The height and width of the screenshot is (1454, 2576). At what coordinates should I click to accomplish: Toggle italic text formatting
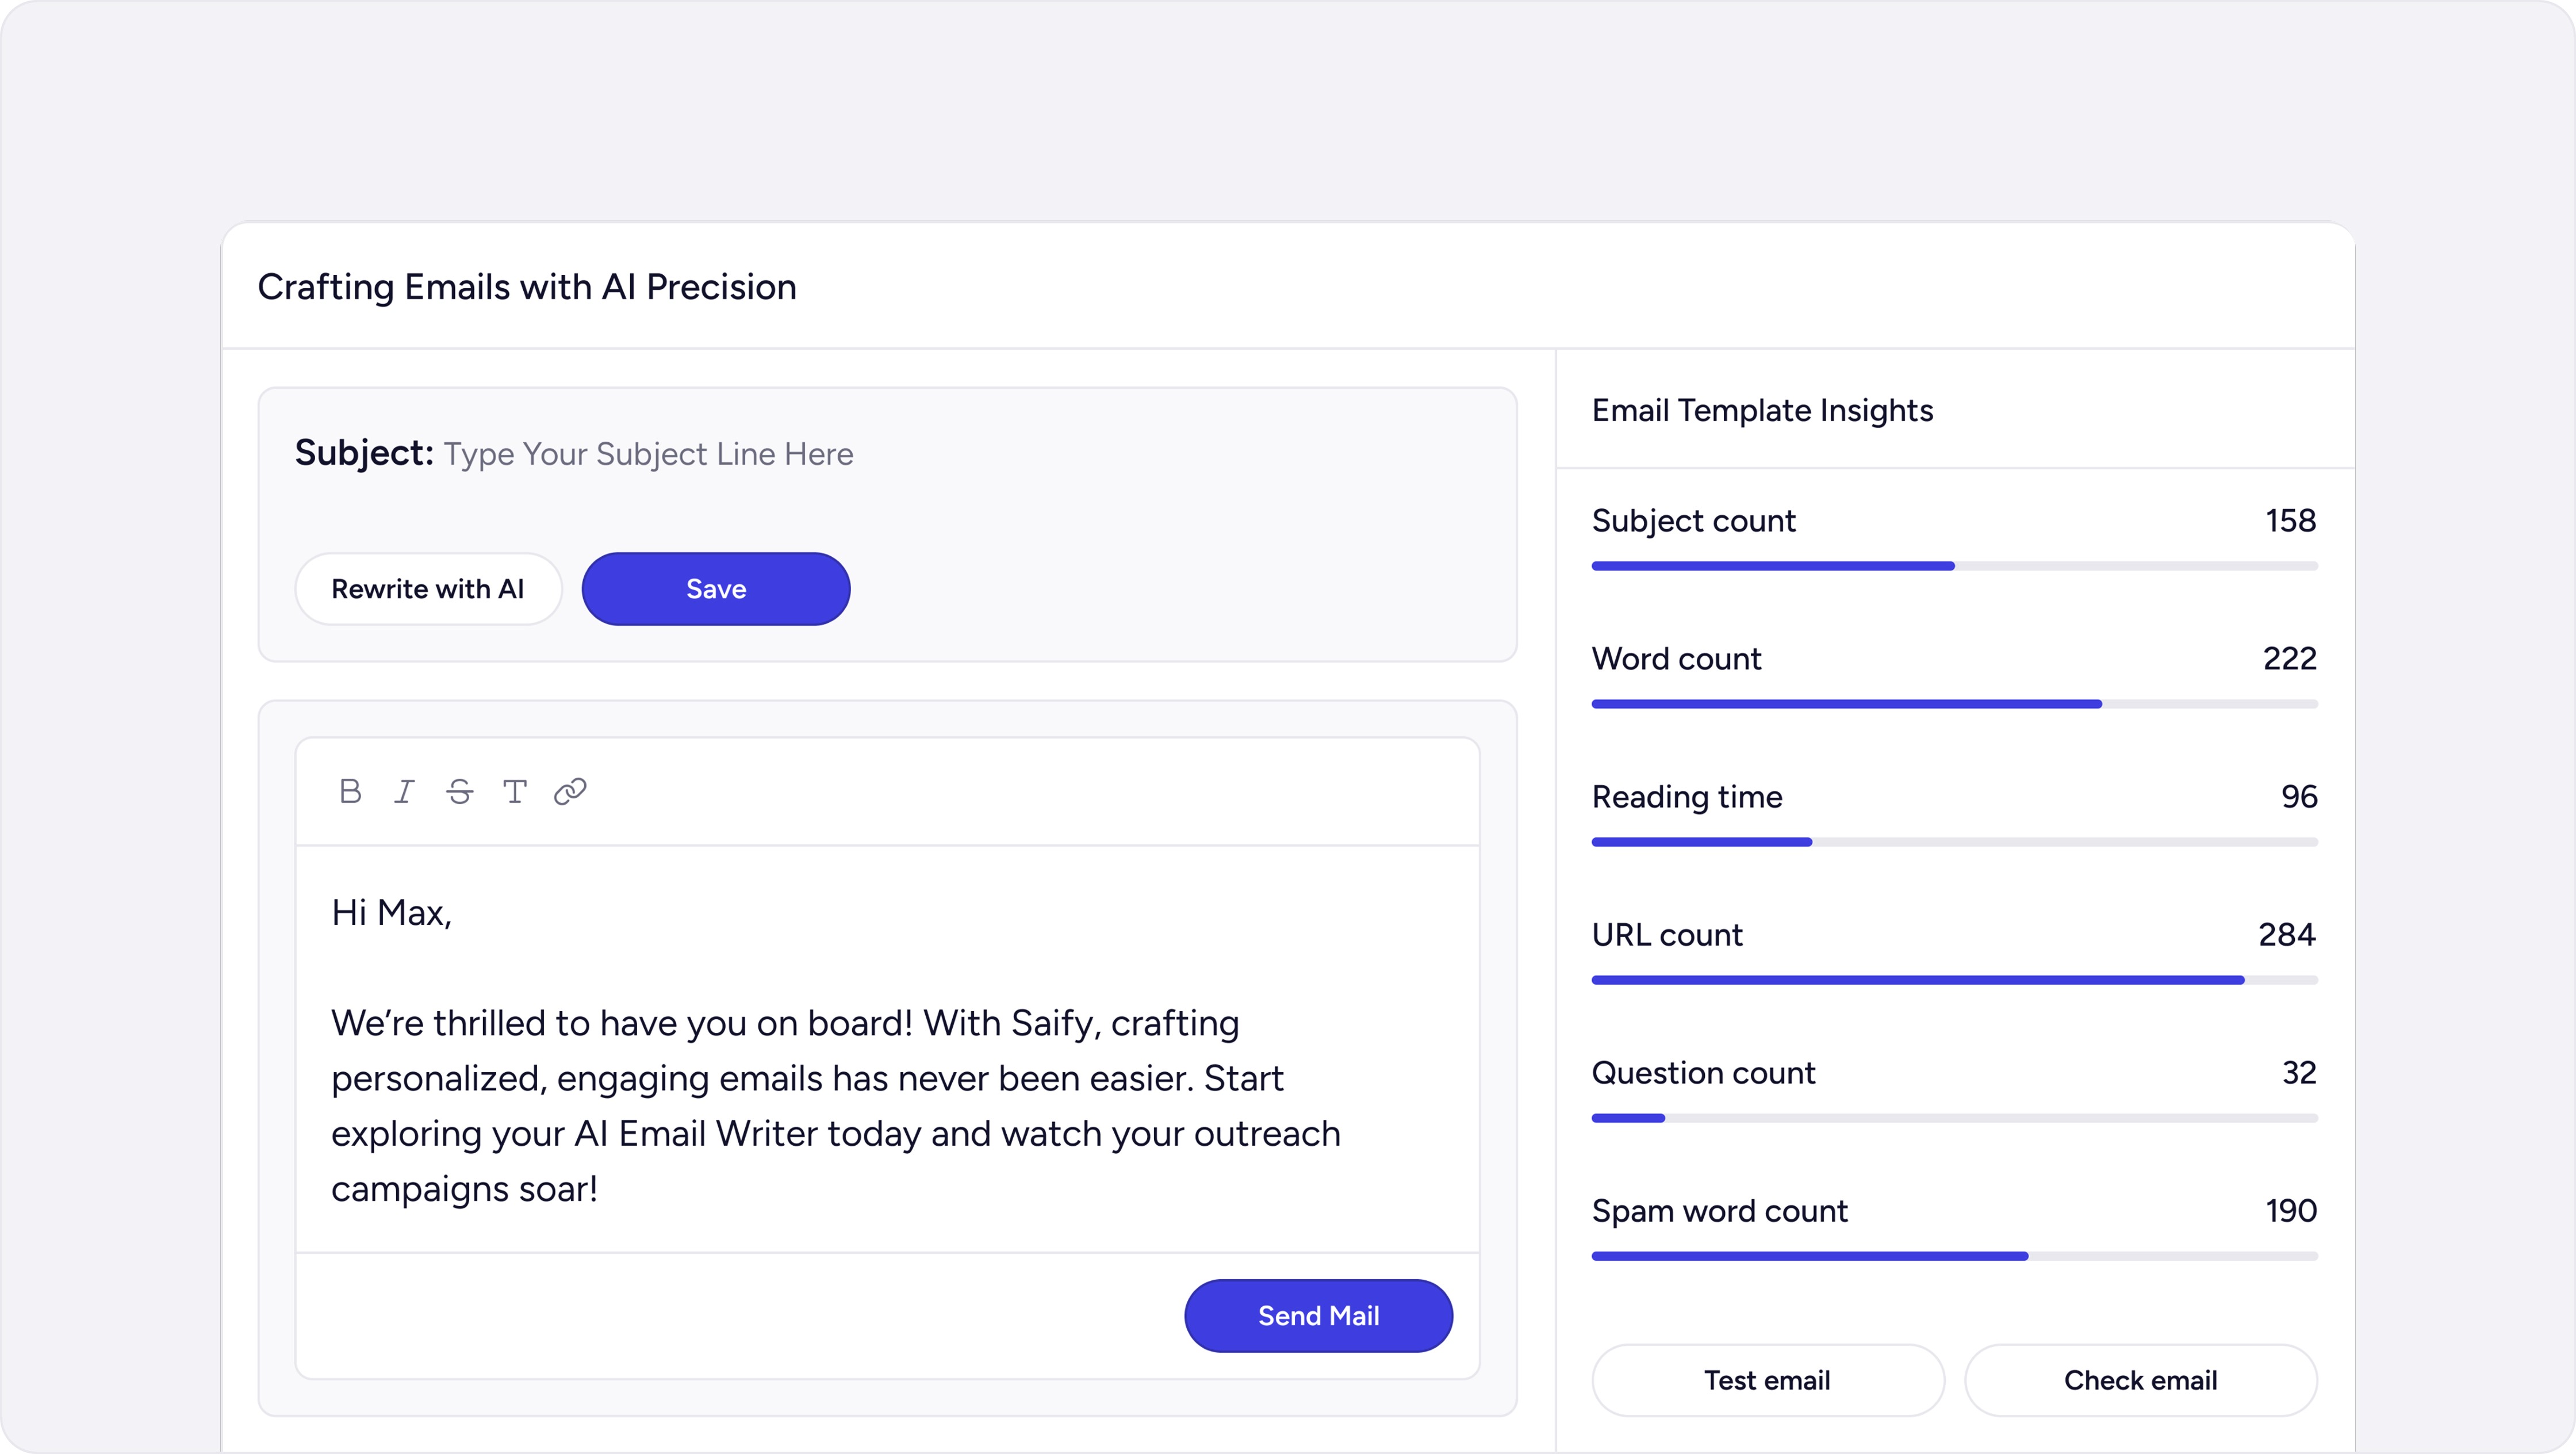pyautogui.click(x=404, y=792)
